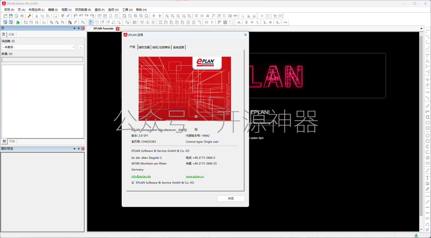Open the 编辑 (E) menu
This screenshot has height=238, width=431.
[x=53, y=10]
